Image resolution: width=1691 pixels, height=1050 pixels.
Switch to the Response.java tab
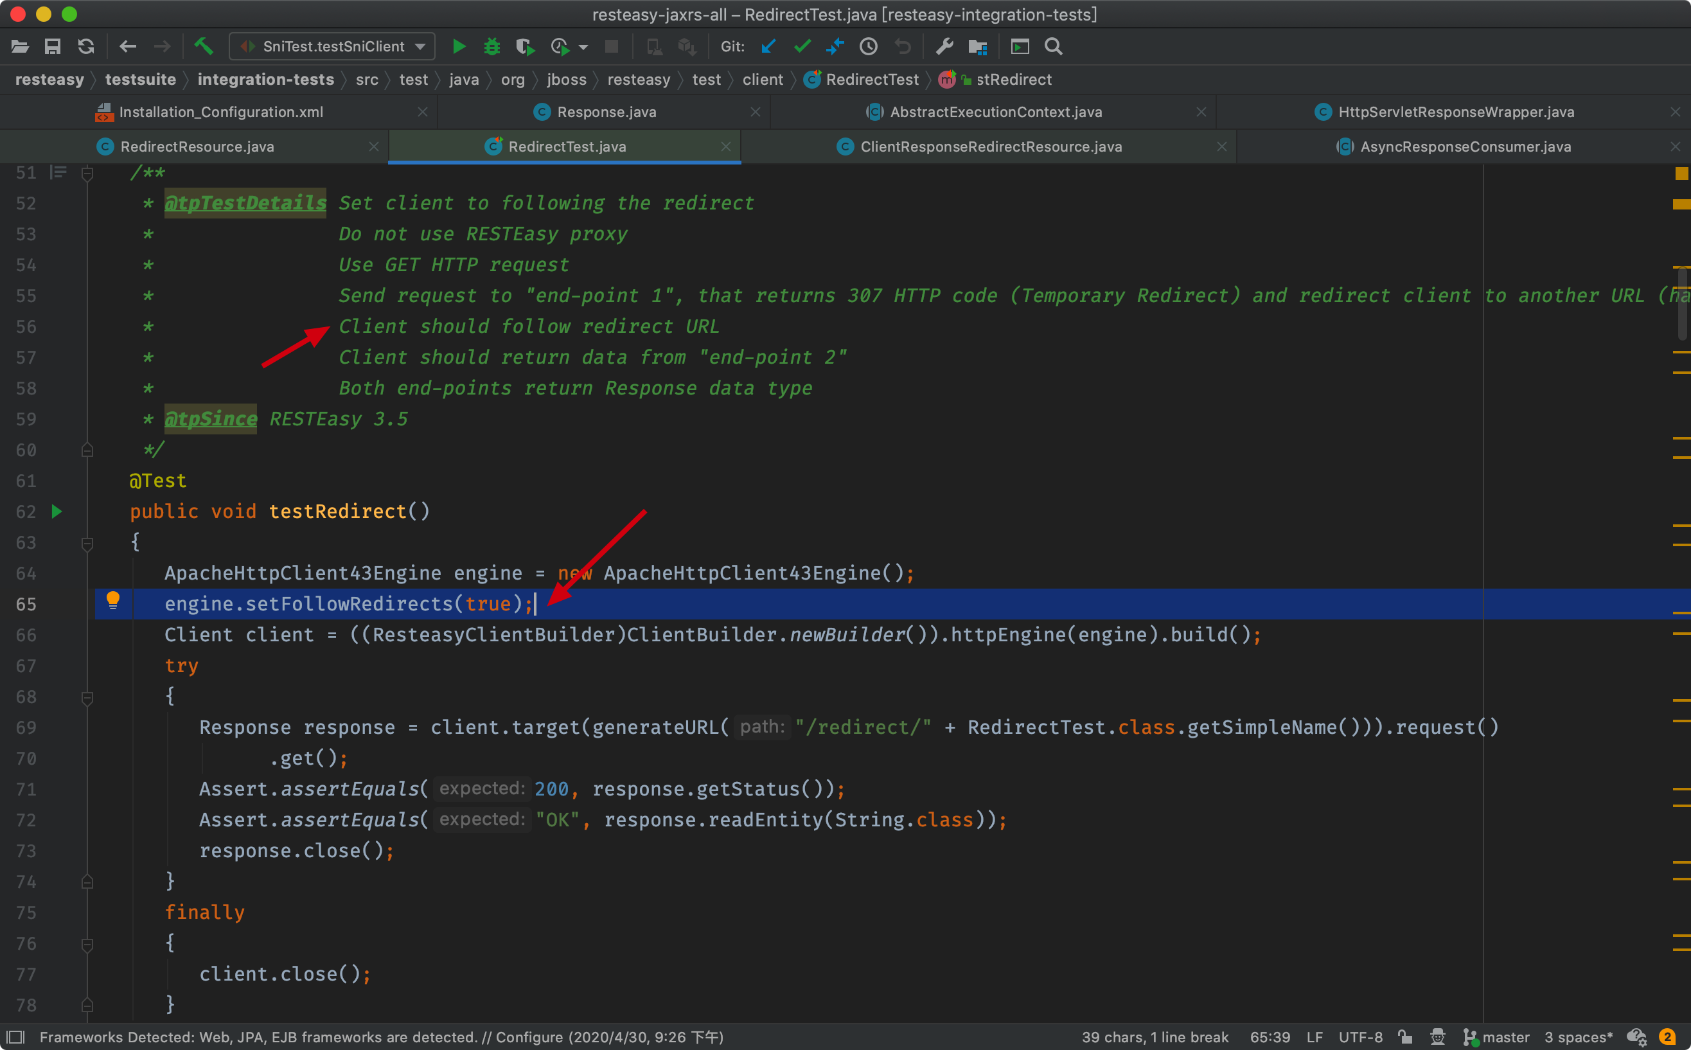[606, 112]
